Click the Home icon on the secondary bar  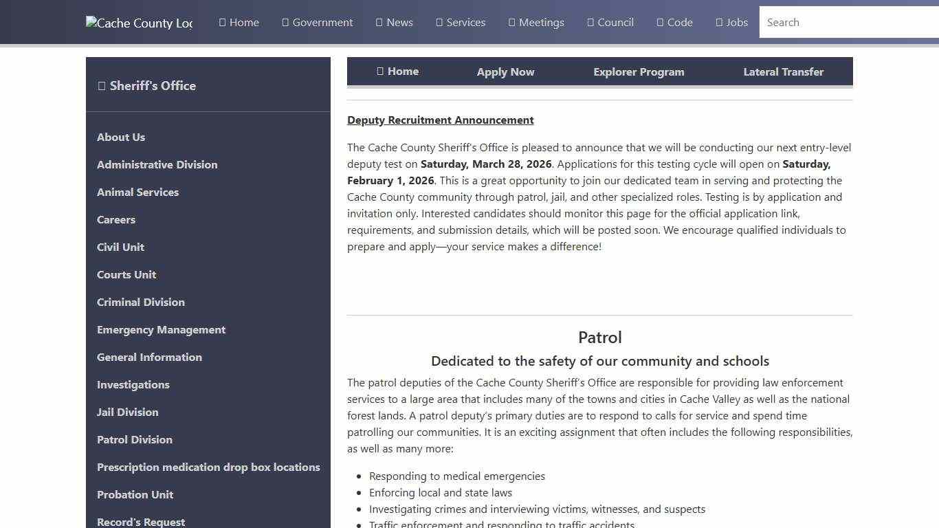379,71
